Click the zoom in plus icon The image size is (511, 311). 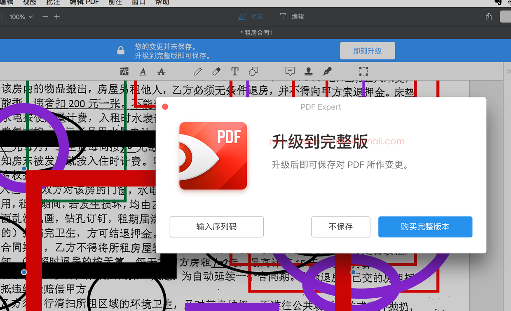(57, 16)
